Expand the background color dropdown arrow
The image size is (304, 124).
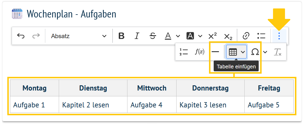200,36
